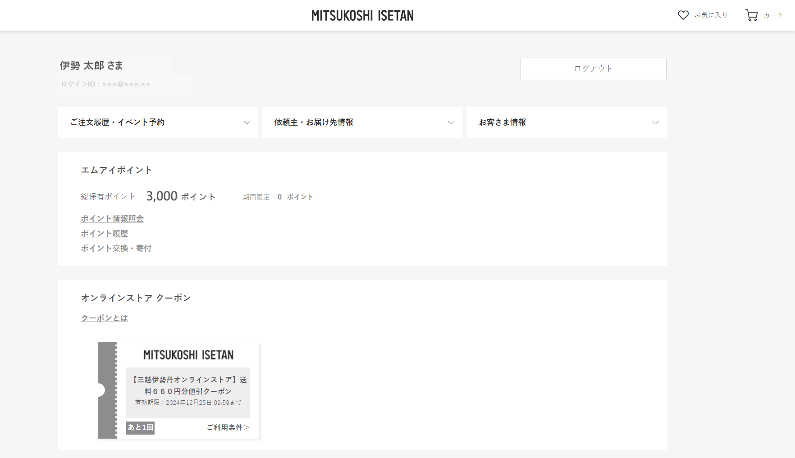795x458 pixels.
Task: Expand ご注文履歴・イベント予約 menu
Action: 158,122
